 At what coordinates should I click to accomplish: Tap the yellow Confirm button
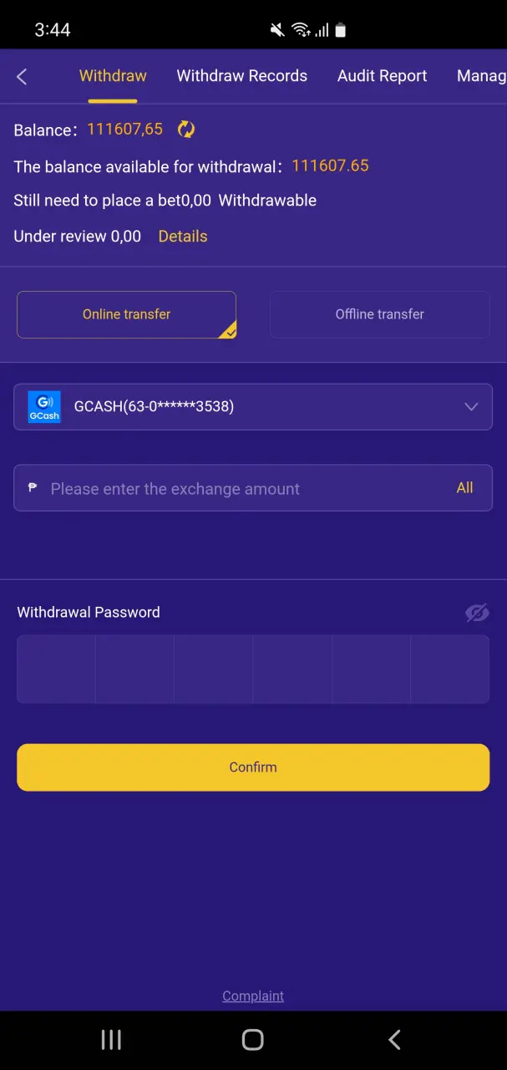coord(253,767)
